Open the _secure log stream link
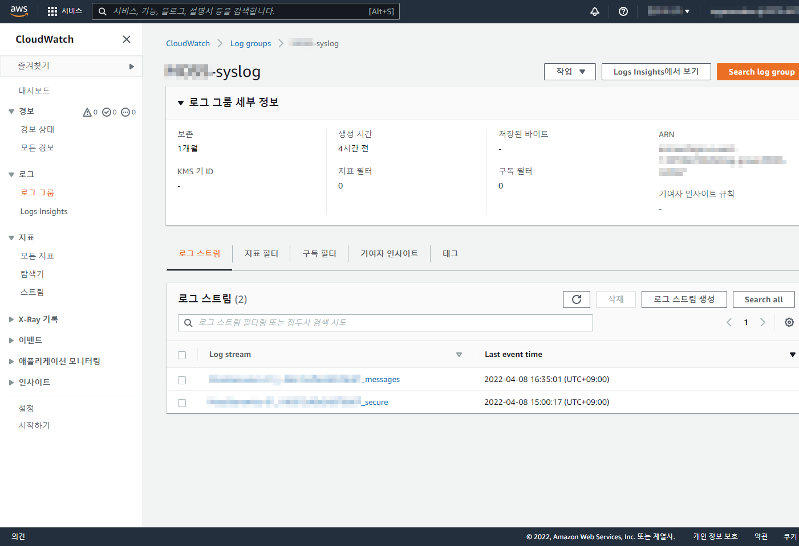Image resolution: width=799 pixels, height=546 pixels. coord(297,402)
